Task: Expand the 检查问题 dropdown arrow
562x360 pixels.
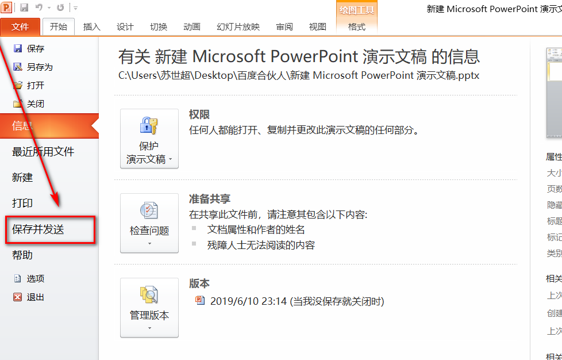Action: coord(149,243)
